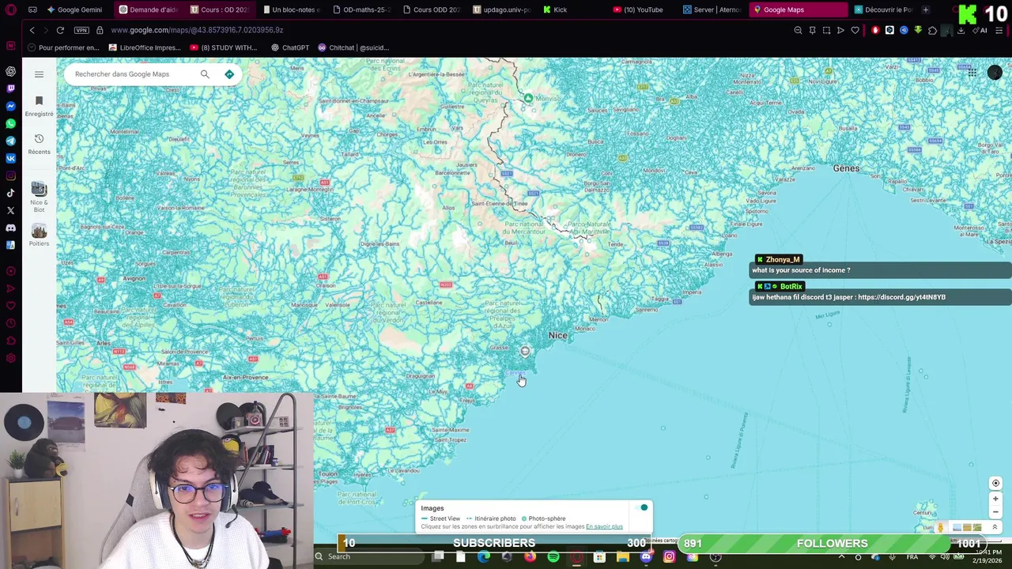
Task: Reload the page with the refresh icon
Action: (60, 30)
